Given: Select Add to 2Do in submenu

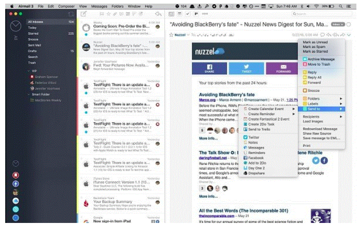Looking at the screenshot, I should [268, 163].
